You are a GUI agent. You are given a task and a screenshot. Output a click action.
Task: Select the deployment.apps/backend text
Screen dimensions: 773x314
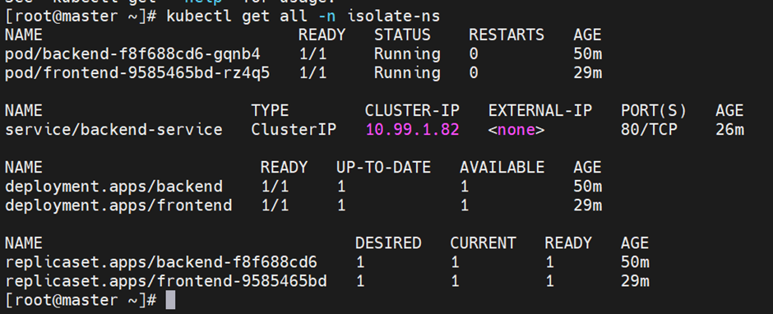click(x=113, y=187)
